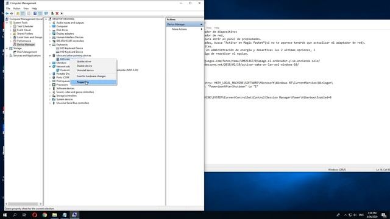
Task: Choose Uninstall device from context menu
Action: tap(93, 71)
